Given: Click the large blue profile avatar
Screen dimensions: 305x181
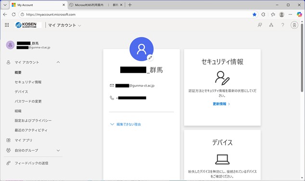Looking at the screenshot, I should [141, 49].
